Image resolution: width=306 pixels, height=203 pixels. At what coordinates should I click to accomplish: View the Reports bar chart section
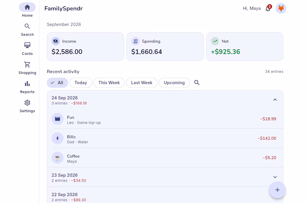click(27, 87)
